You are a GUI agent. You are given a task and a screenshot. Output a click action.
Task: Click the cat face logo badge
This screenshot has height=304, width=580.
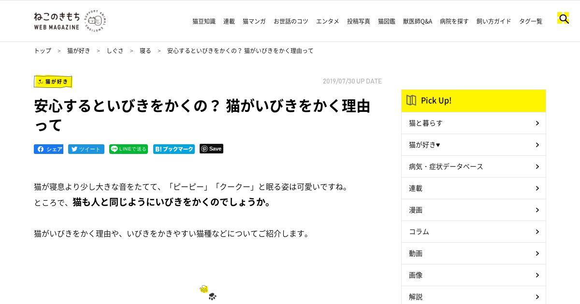(95, 21)
